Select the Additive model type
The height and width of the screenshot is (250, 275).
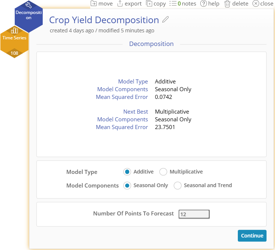(x=127, y=172)
